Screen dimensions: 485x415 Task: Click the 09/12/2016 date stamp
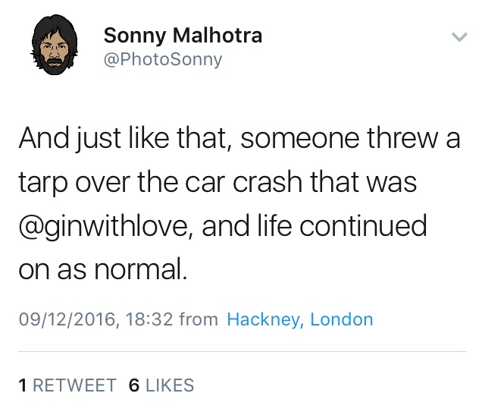point(67,319)
